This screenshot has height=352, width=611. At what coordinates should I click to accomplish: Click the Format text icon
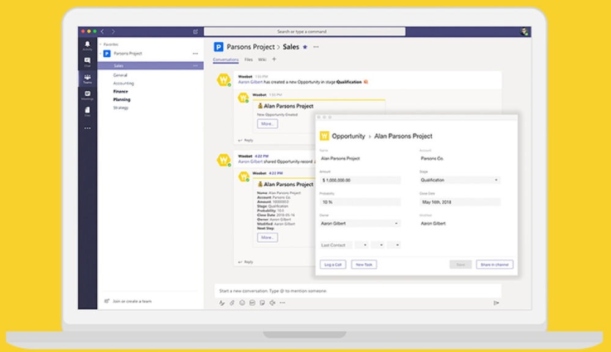pyautogui.click(x=222, y=303)
